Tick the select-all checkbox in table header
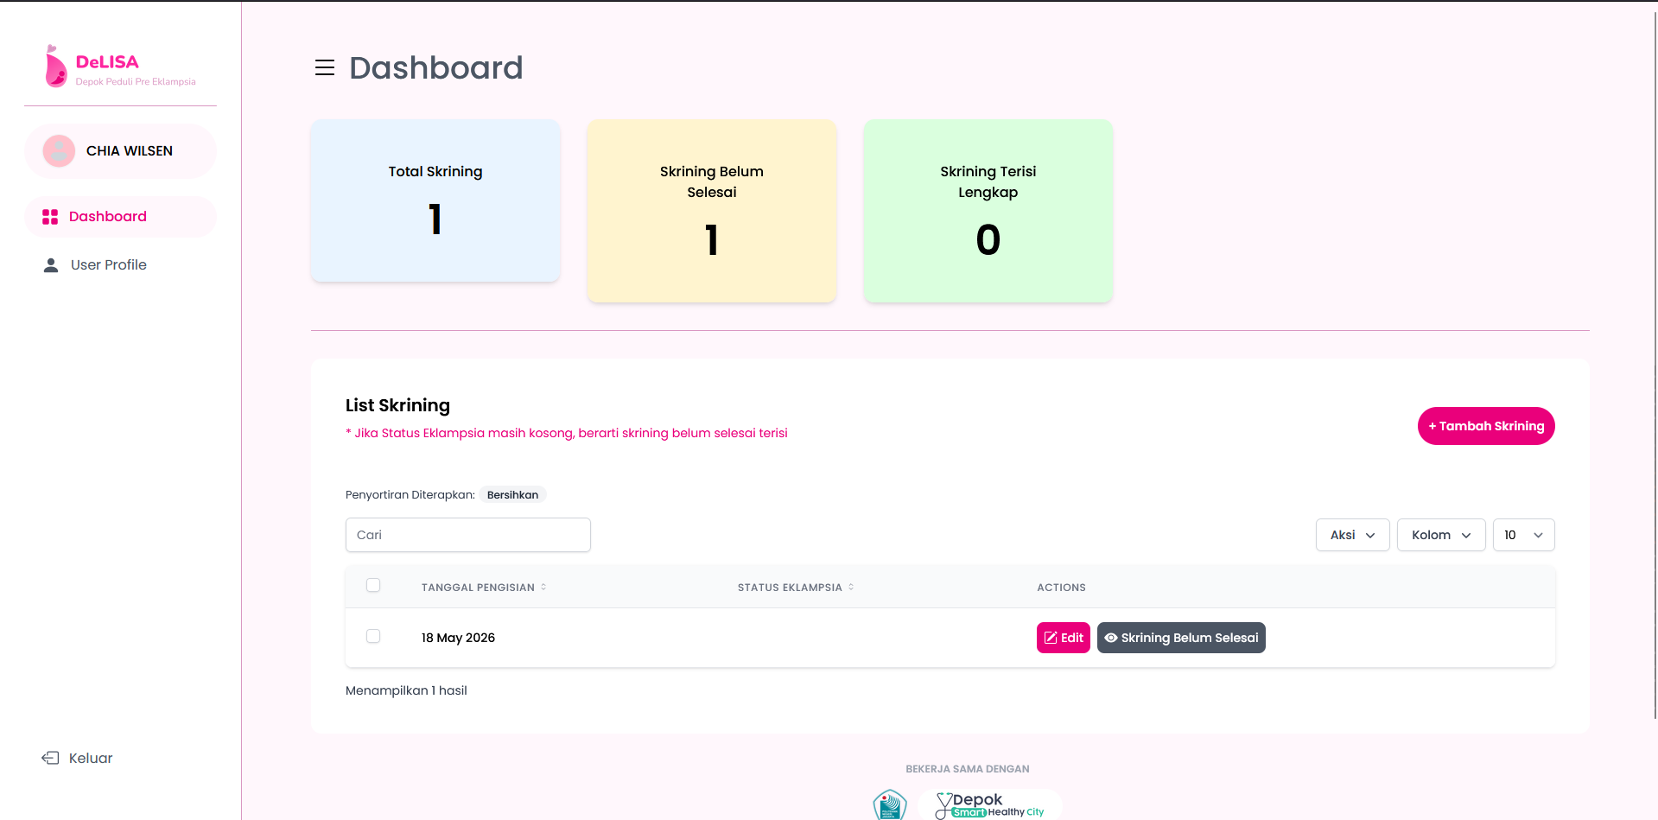1658x820 pixels. pos(373,585)
